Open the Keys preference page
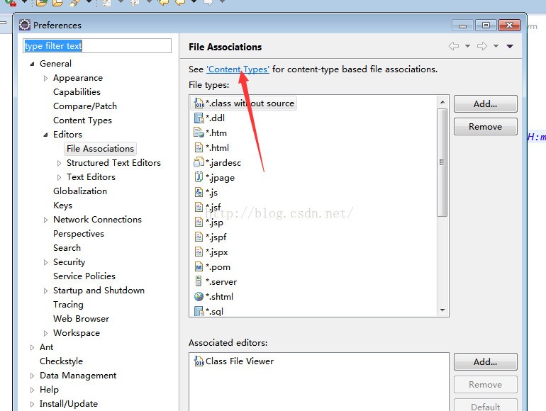Viewport: 546px width, 411px height. point(62,205)
